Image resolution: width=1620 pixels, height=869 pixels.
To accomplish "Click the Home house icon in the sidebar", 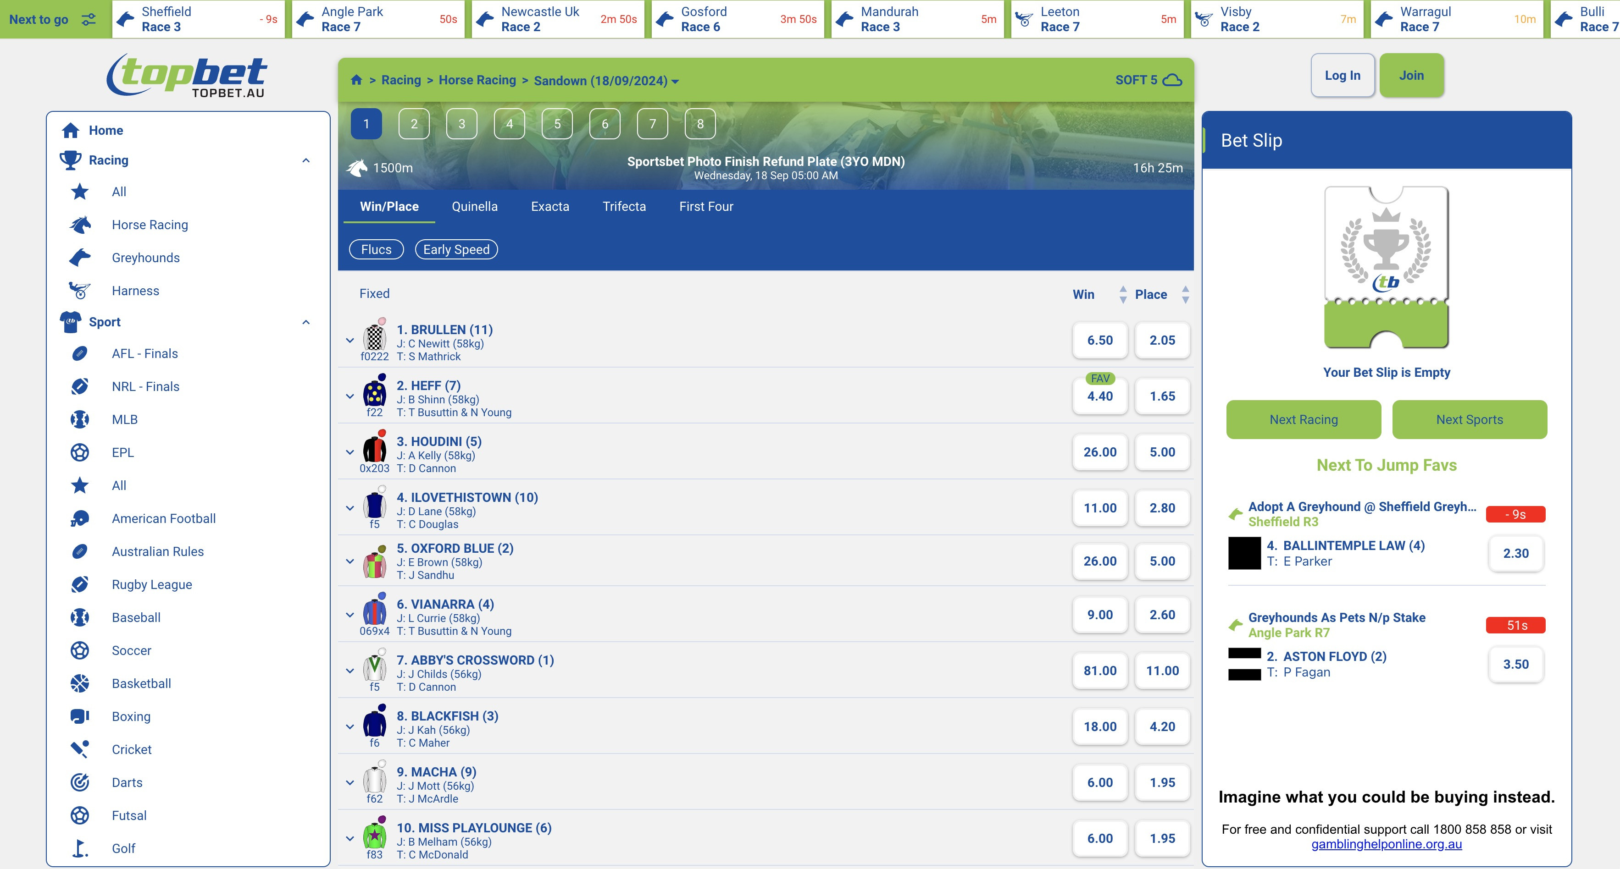I will pyautogui.click(x=71, y=130).
